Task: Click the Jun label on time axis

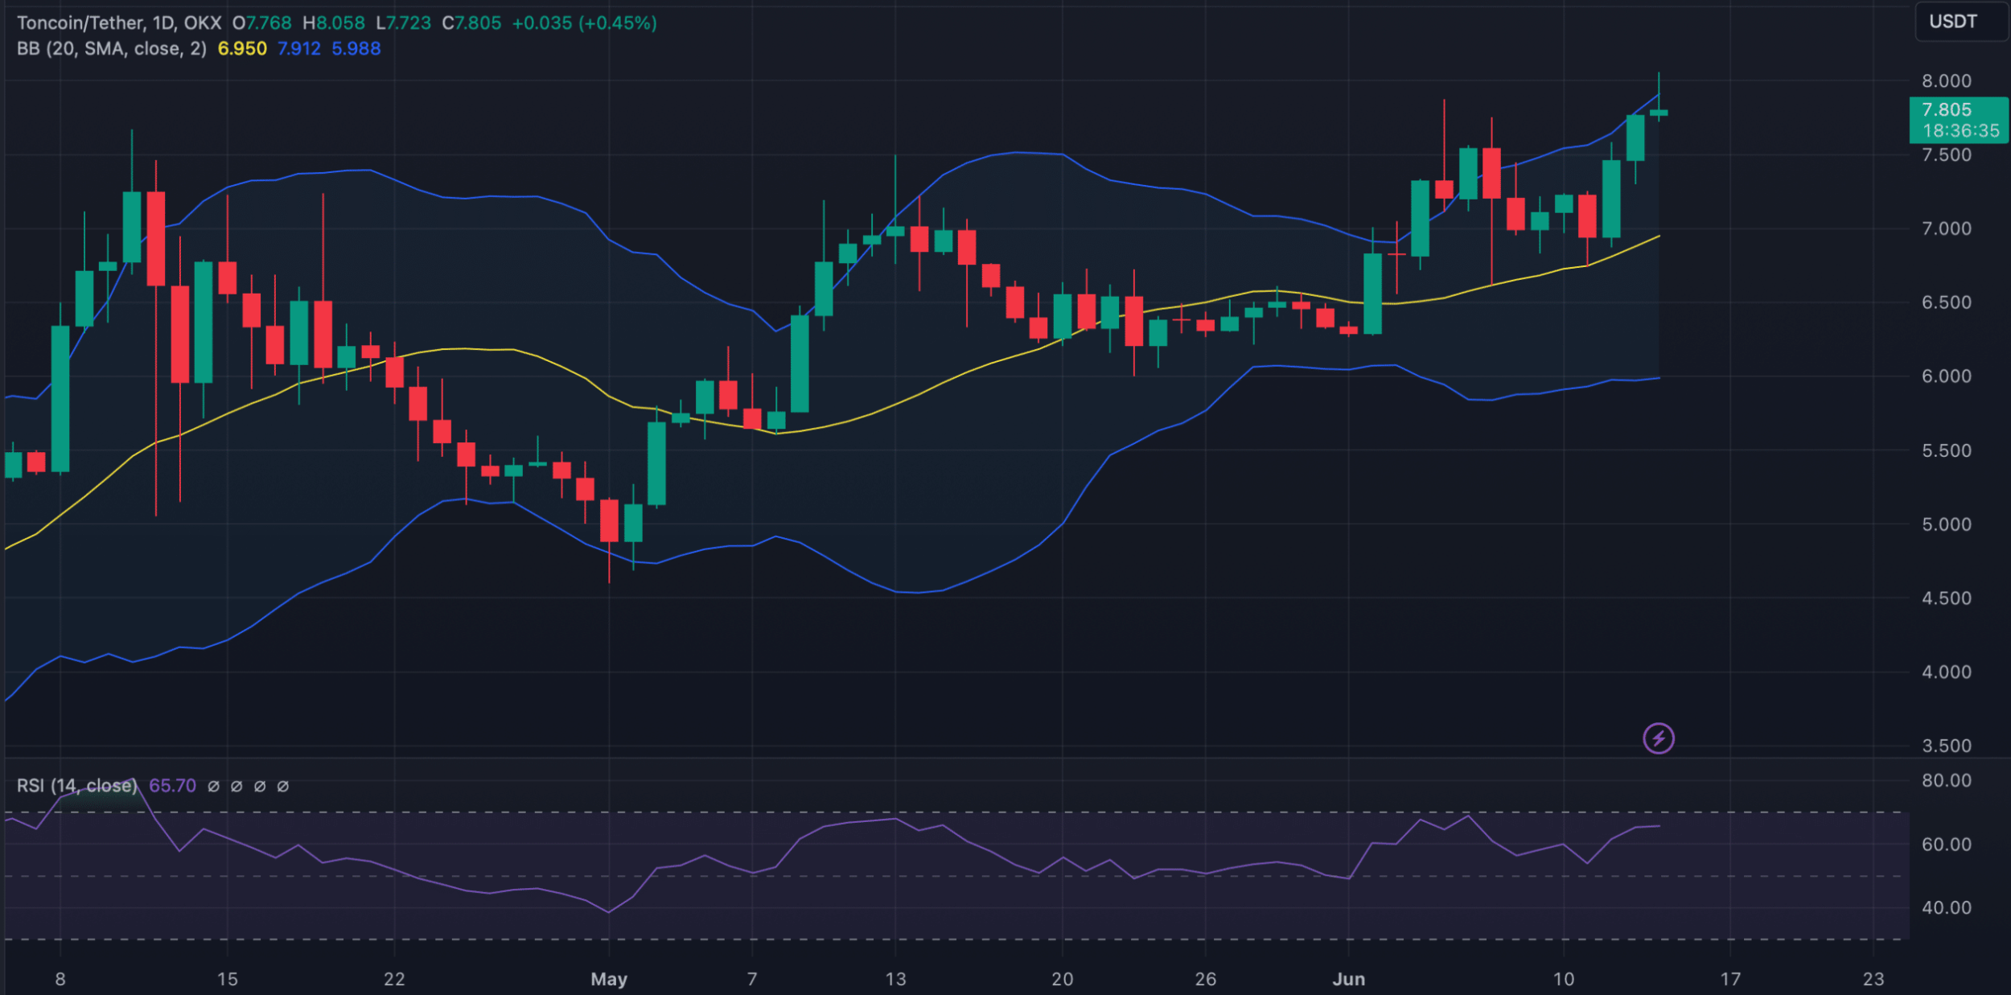Action: [x=1349, y=979]
